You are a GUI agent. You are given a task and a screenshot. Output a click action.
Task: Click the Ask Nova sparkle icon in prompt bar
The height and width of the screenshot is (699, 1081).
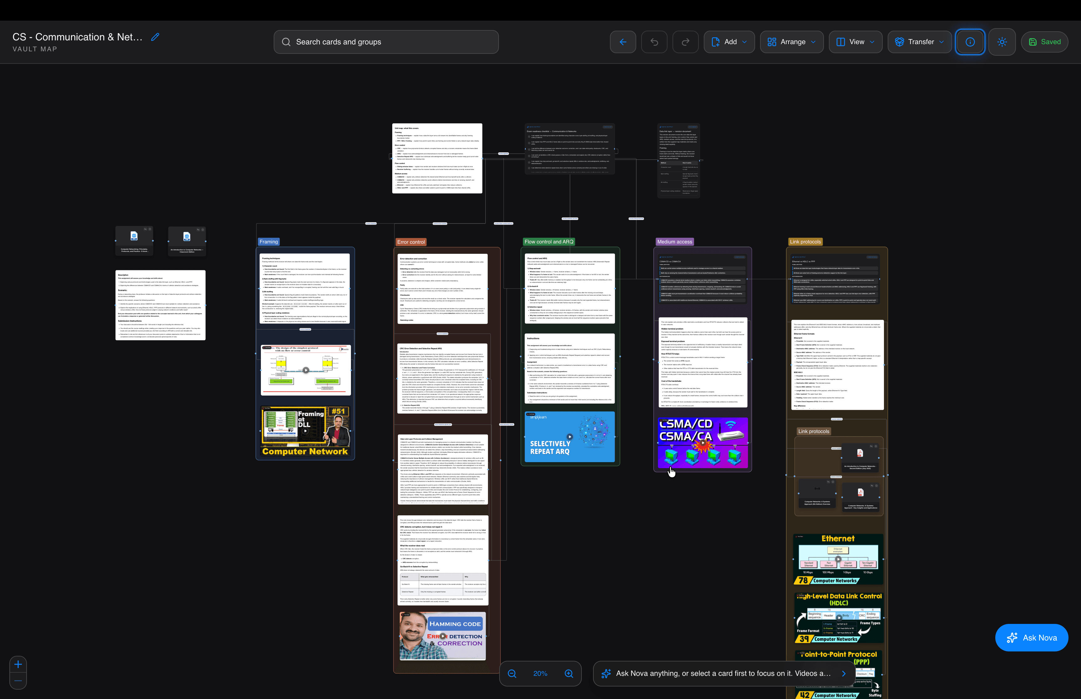click(x=606, y=674)
